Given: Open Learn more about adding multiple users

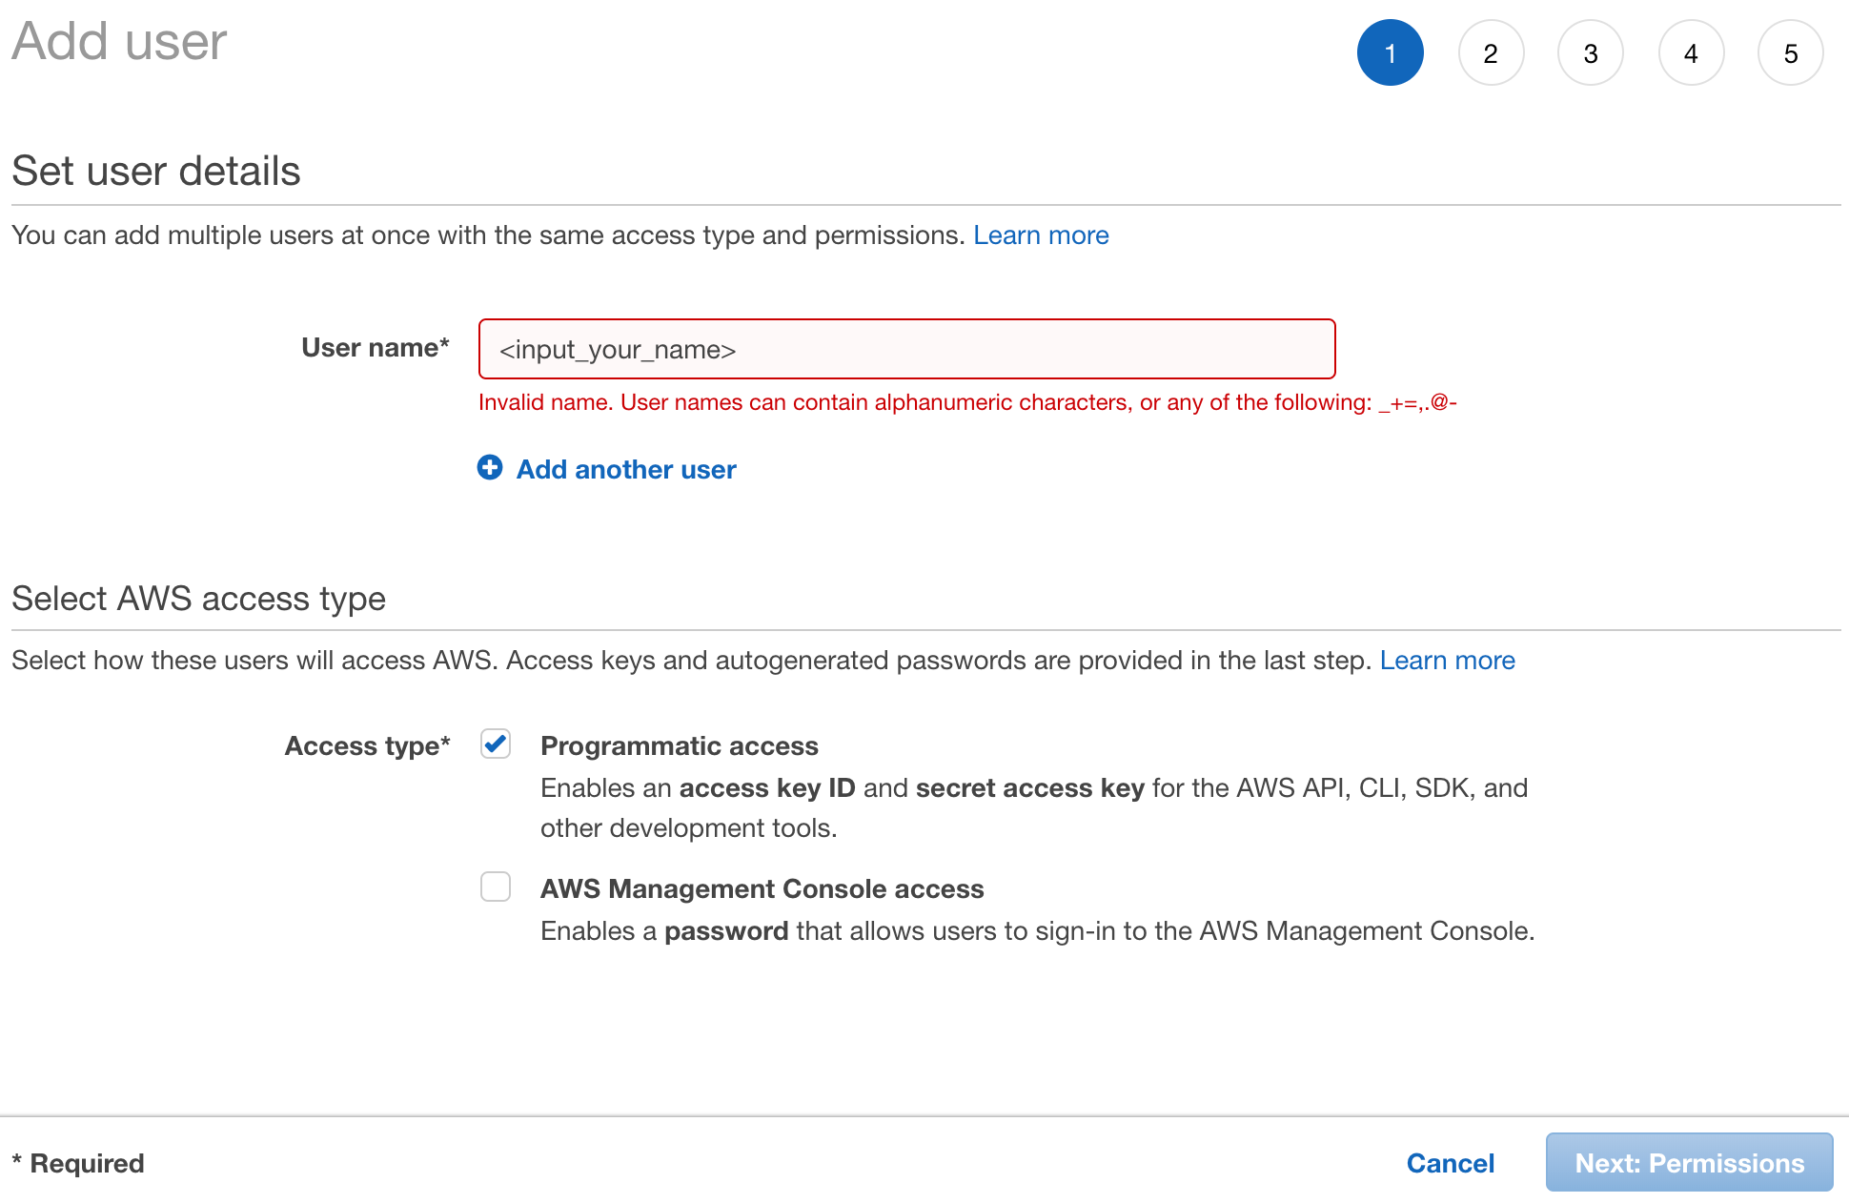Looking at the screenshot, I should [x=1041, y=235].
